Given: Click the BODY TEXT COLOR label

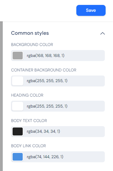Looking at the screenshot, I should [x=29, y=121].
